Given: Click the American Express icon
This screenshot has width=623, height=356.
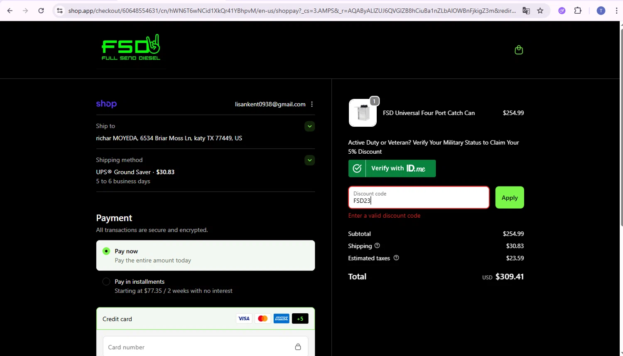Looking at the screenshot, I should tap(281, 319).
